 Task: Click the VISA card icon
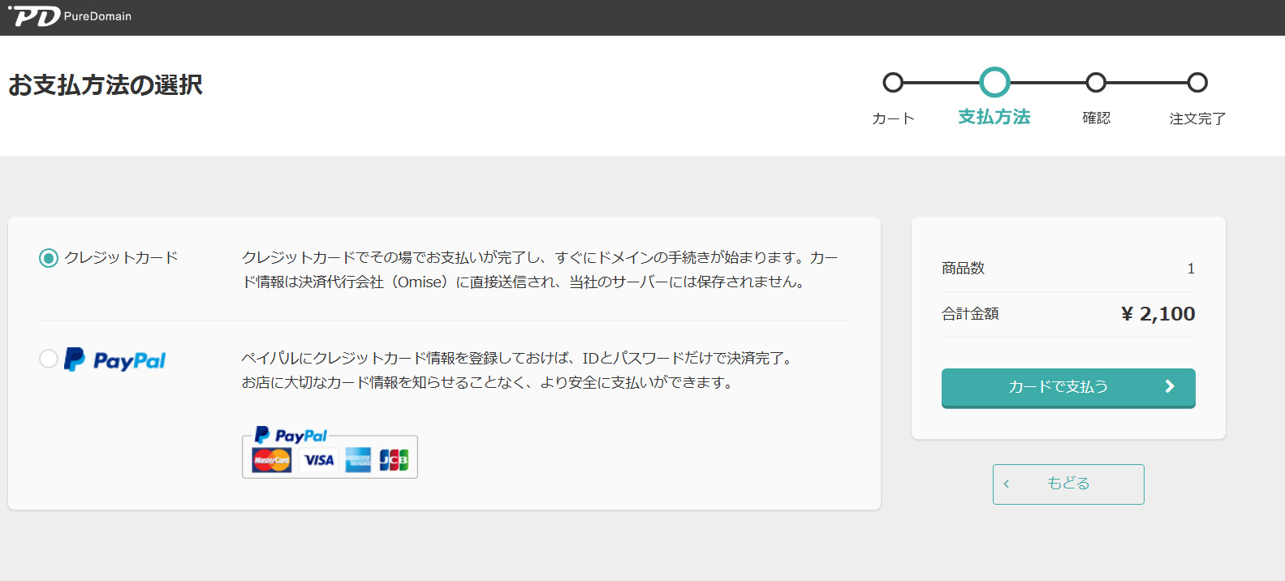[318, 460]
